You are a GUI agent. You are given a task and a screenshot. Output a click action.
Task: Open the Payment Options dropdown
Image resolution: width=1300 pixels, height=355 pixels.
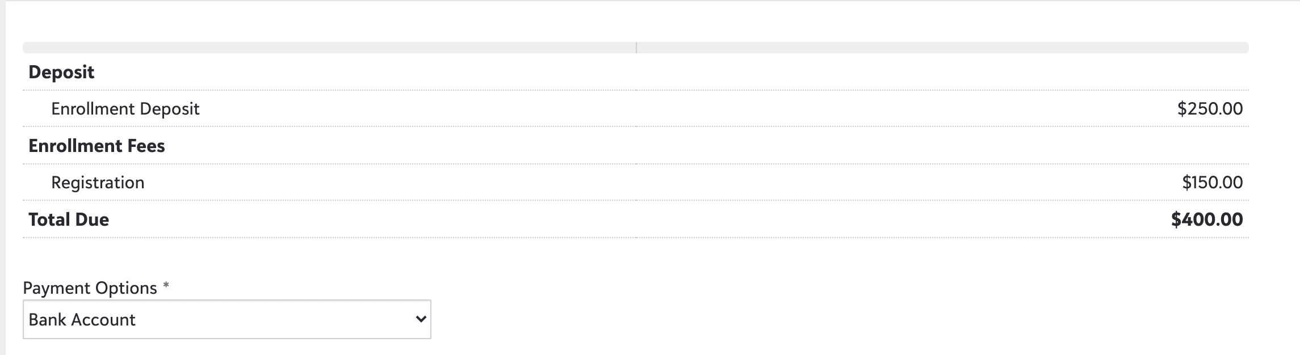click(x=227, y=319)
